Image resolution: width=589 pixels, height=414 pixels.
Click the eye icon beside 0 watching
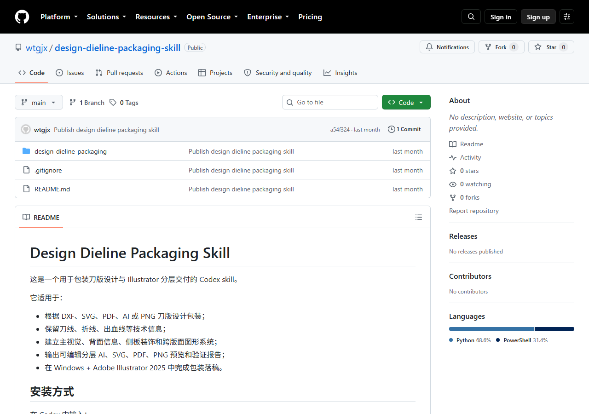point(453,184)
